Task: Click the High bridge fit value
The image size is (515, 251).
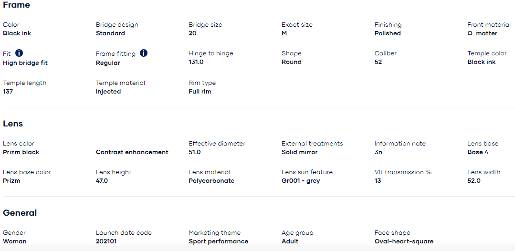Action: click(25, 63)
